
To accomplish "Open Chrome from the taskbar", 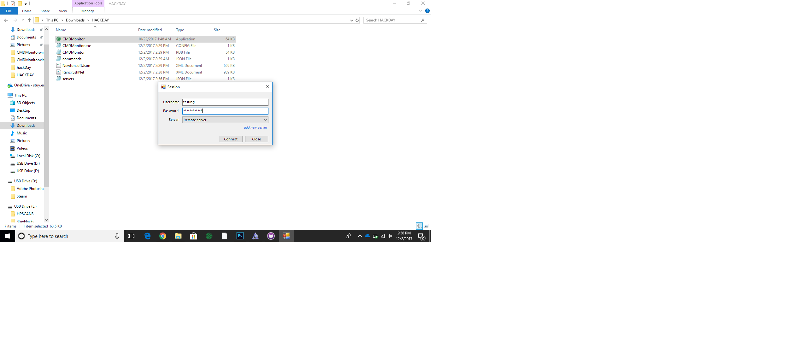I will tap(163, 236).
